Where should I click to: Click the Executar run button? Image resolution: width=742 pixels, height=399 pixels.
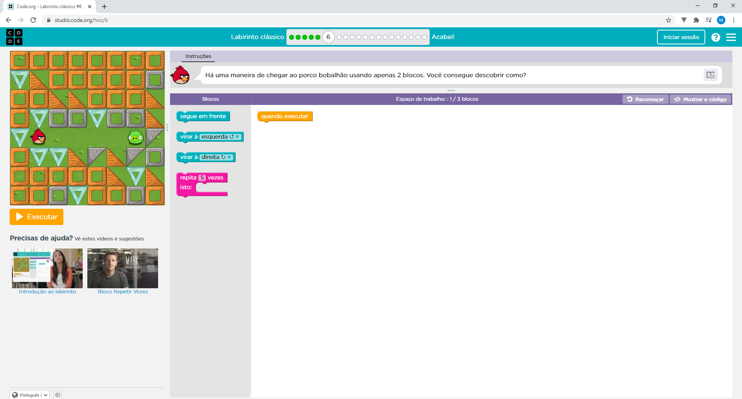pos(36,217)
